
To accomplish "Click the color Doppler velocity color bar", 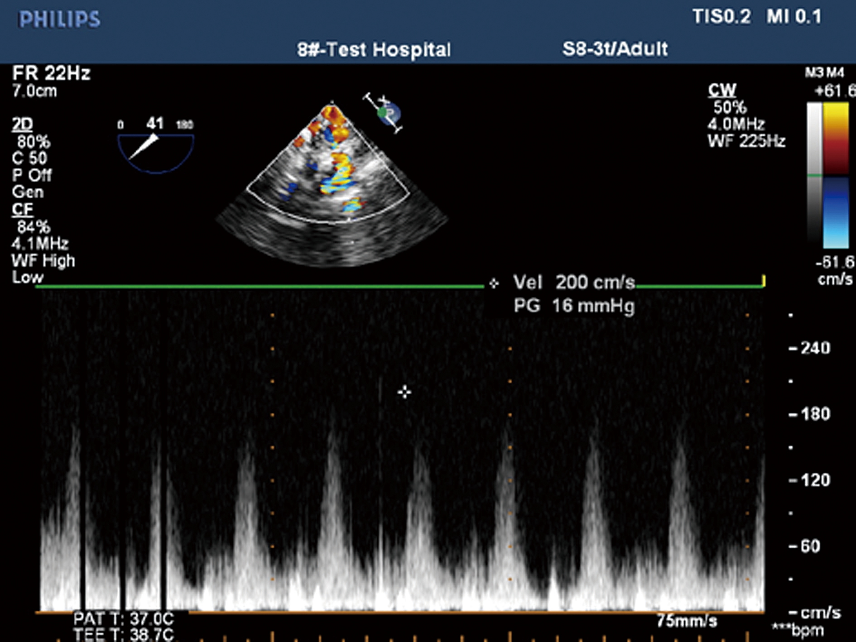I will click(836, 176).
